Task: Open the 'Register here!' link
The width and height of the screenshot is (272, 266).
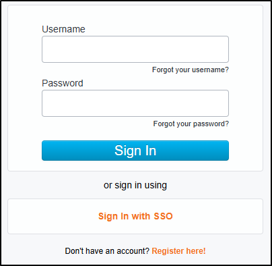Action: [178, 251]
